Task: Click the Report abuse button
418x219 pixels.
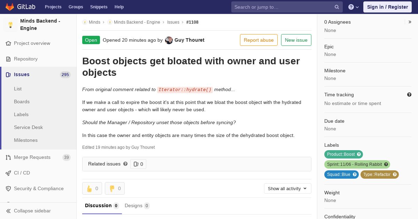Action: 259,40
